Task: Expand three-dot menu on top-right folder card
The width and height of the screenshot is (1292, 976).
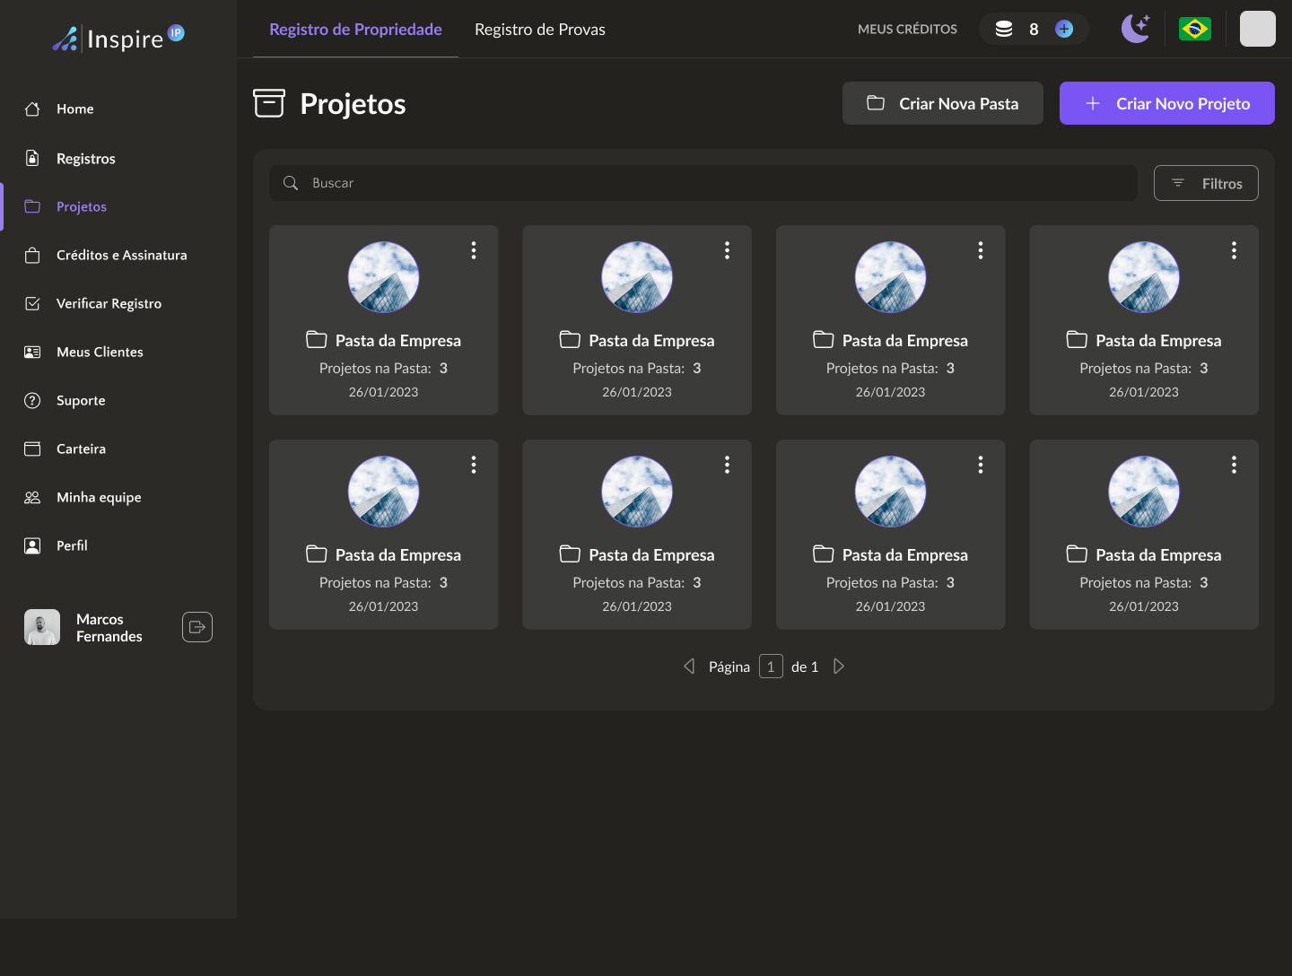Action: 1234,250
